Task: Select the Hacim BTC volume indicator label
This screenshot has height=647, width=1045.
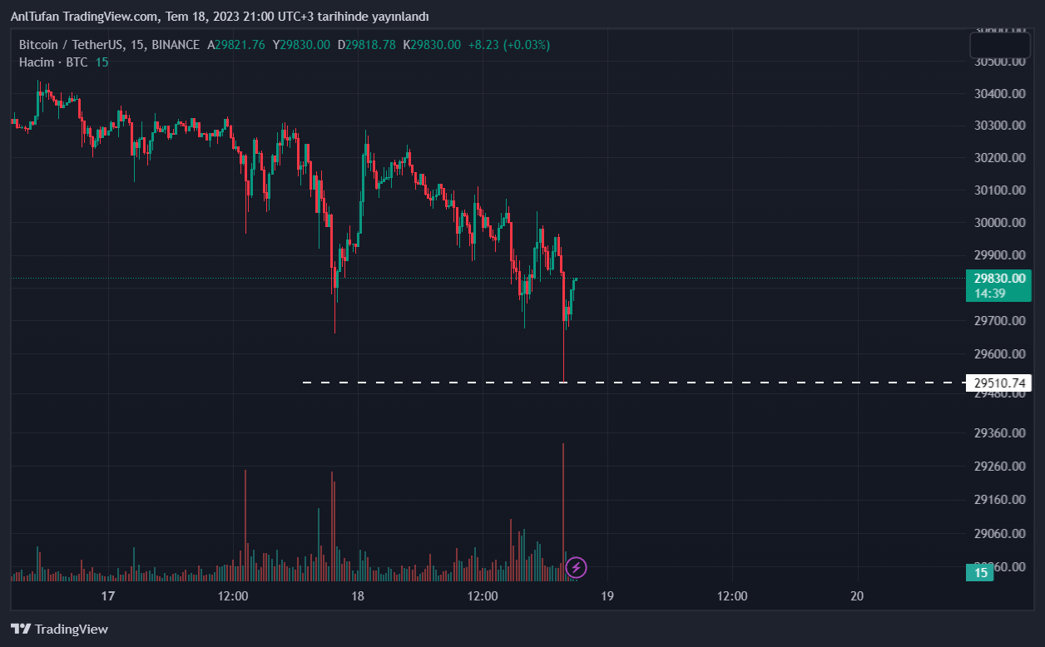Action: click(x=53, y=62)
